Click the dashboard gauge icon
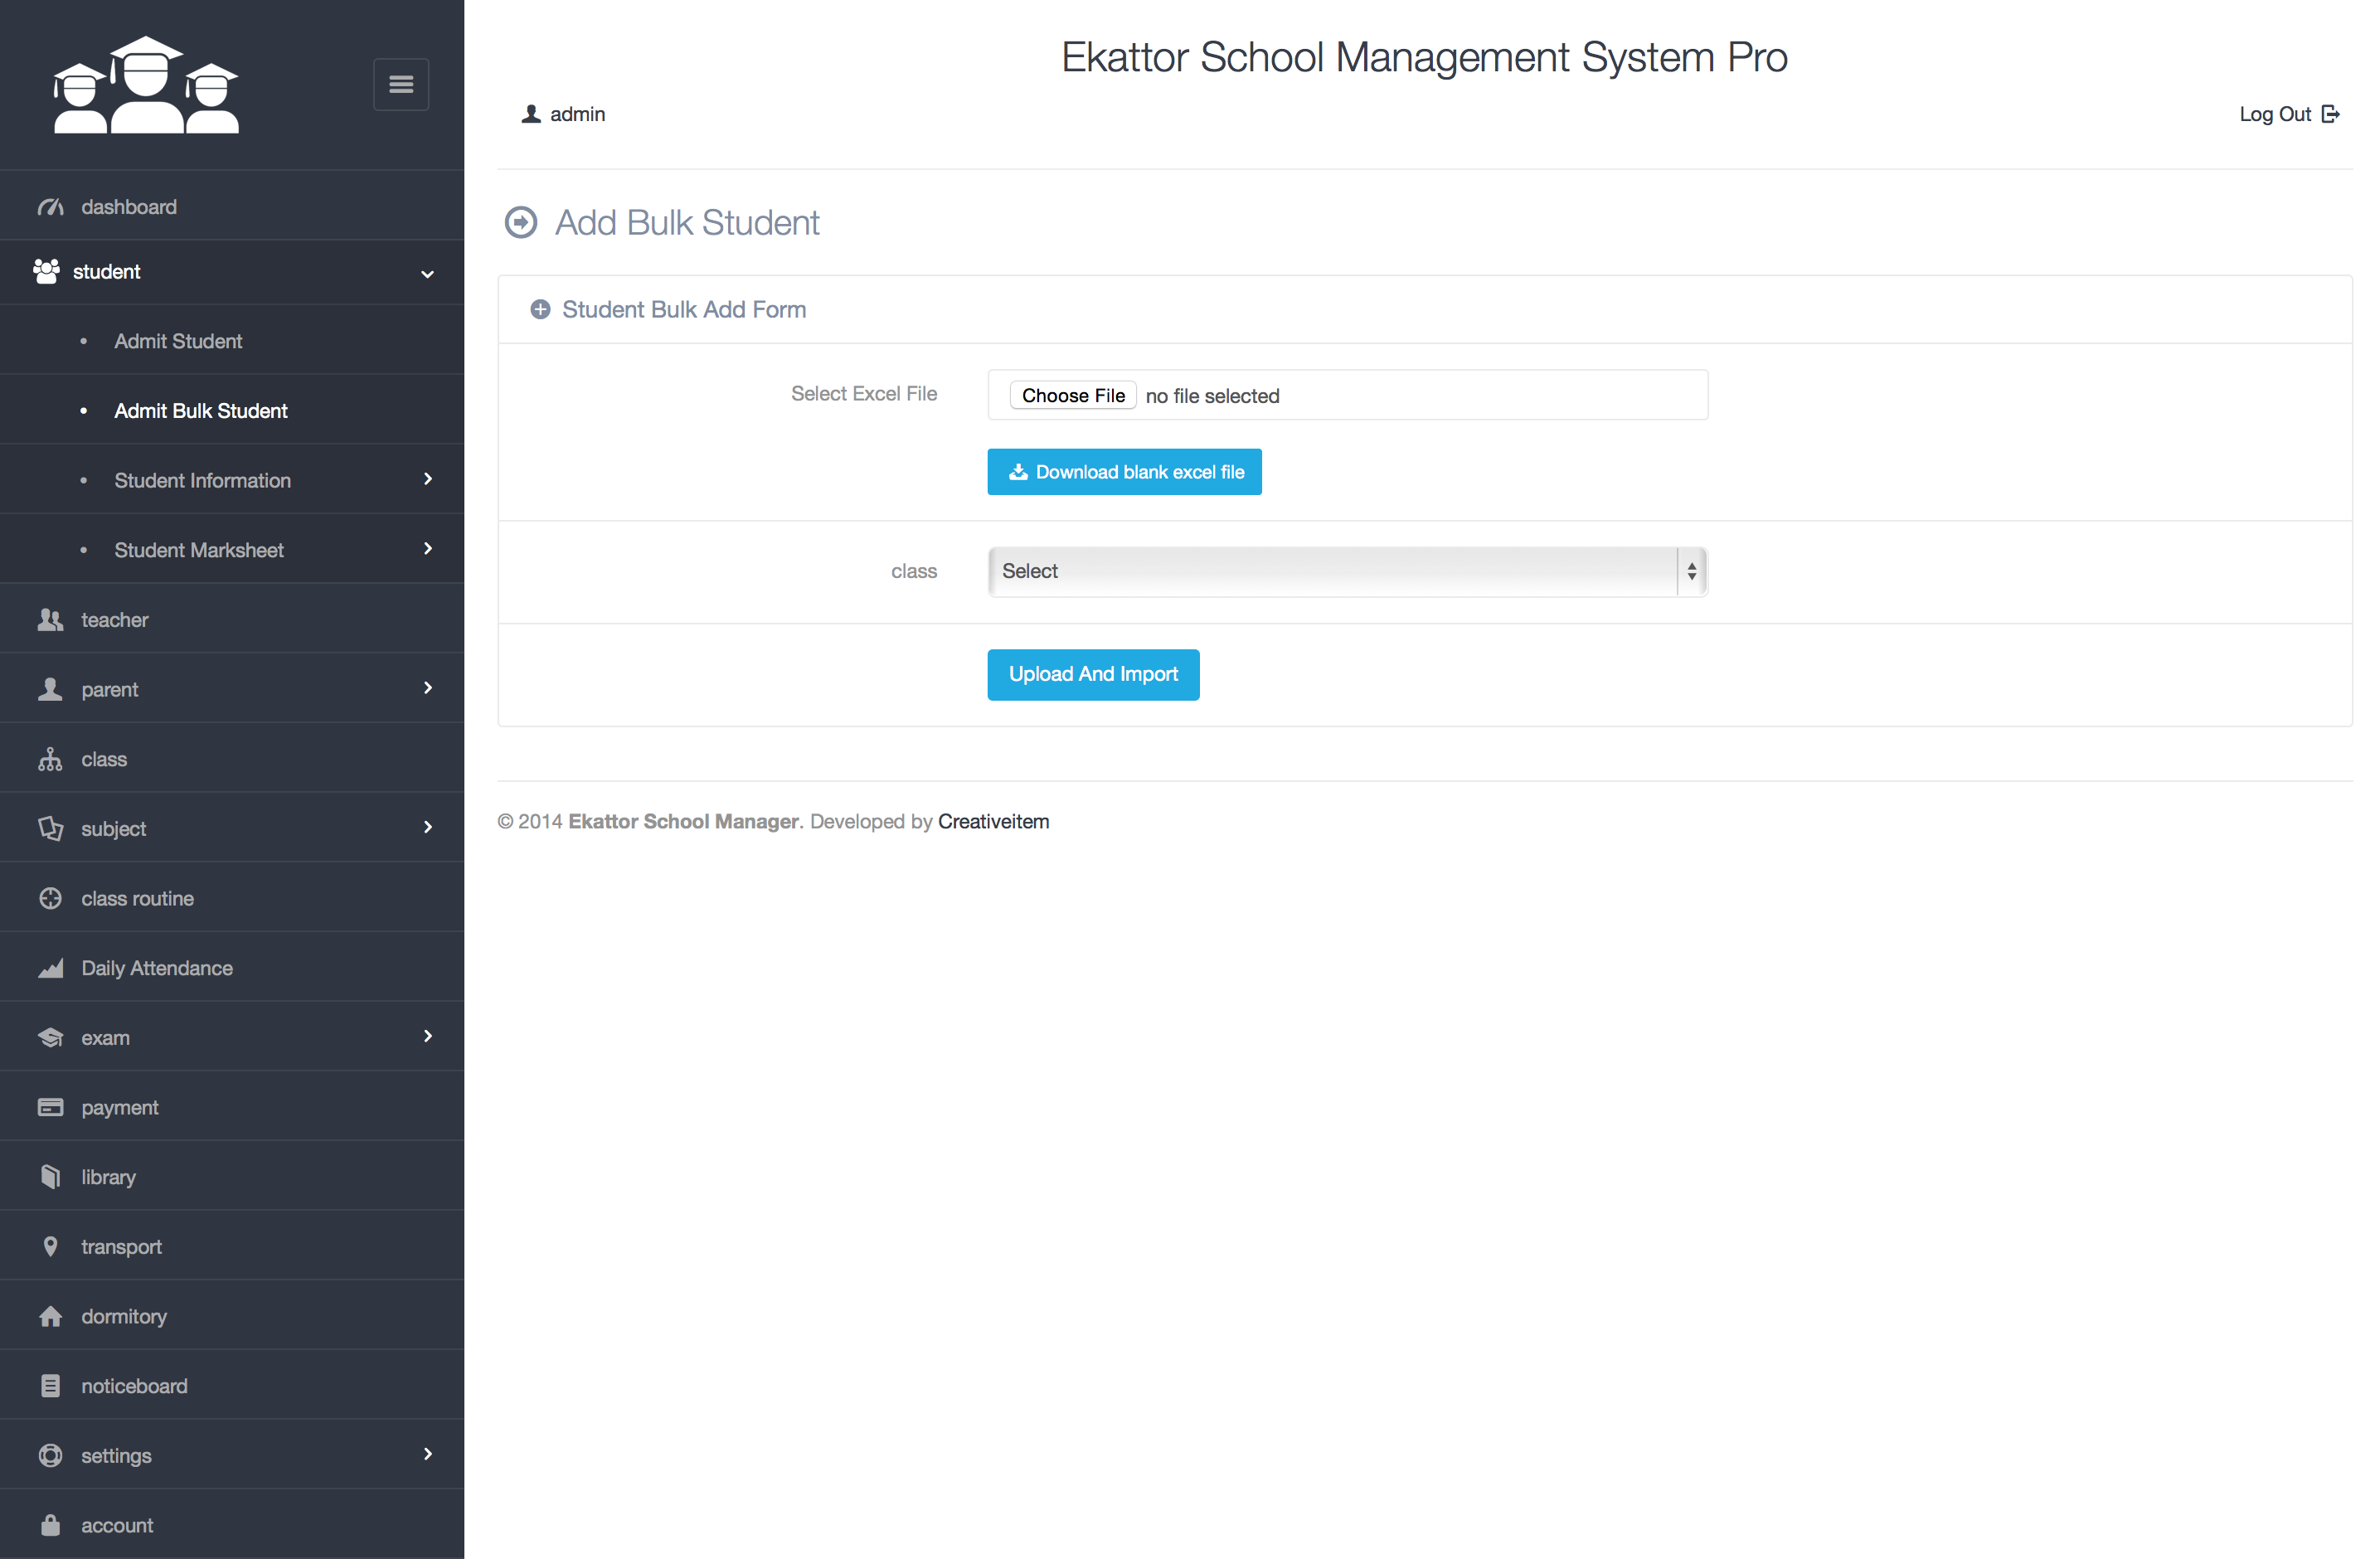 click(50, 207)
